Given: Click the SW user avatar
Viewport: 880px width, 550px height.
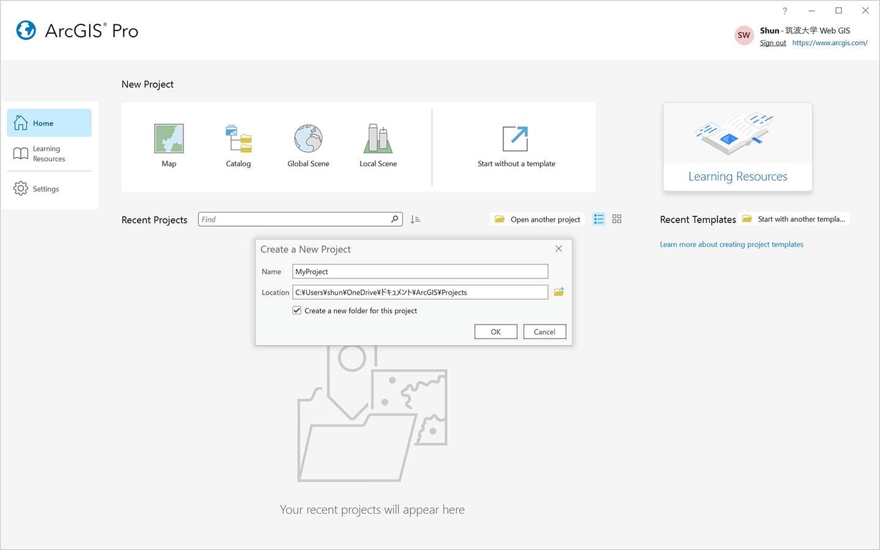Looking at the screenshot, I should click(744, 35).
